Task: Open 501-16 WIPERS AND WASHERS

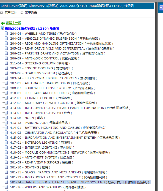Action: (x=48, y=187)
